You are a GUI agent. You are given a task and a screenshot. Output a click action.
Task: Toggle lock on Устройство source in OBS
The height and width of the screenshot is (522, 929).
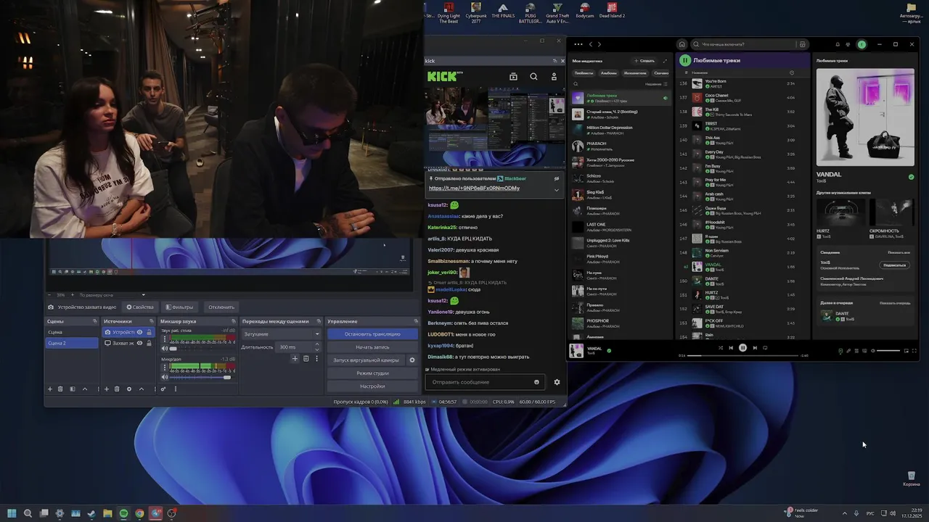149,332
